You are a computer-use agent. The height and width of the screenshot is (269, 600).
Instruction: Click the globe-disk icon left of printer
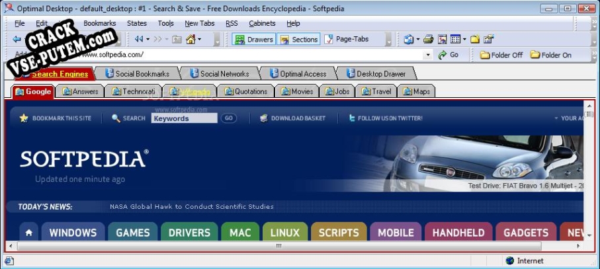(409, 39)
